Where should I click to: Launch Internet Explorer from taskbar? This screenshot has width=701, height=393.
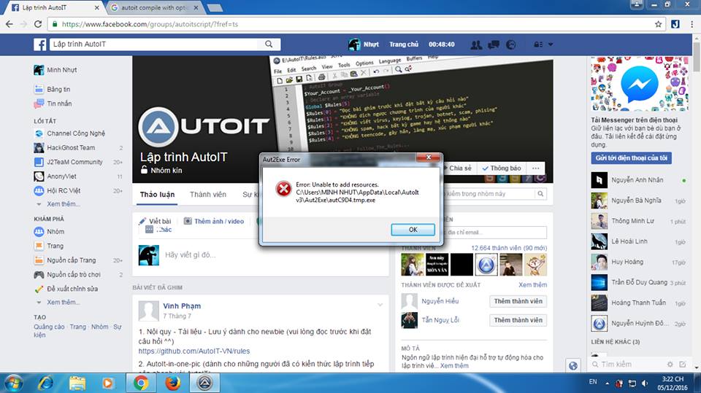tap(45, 384)
